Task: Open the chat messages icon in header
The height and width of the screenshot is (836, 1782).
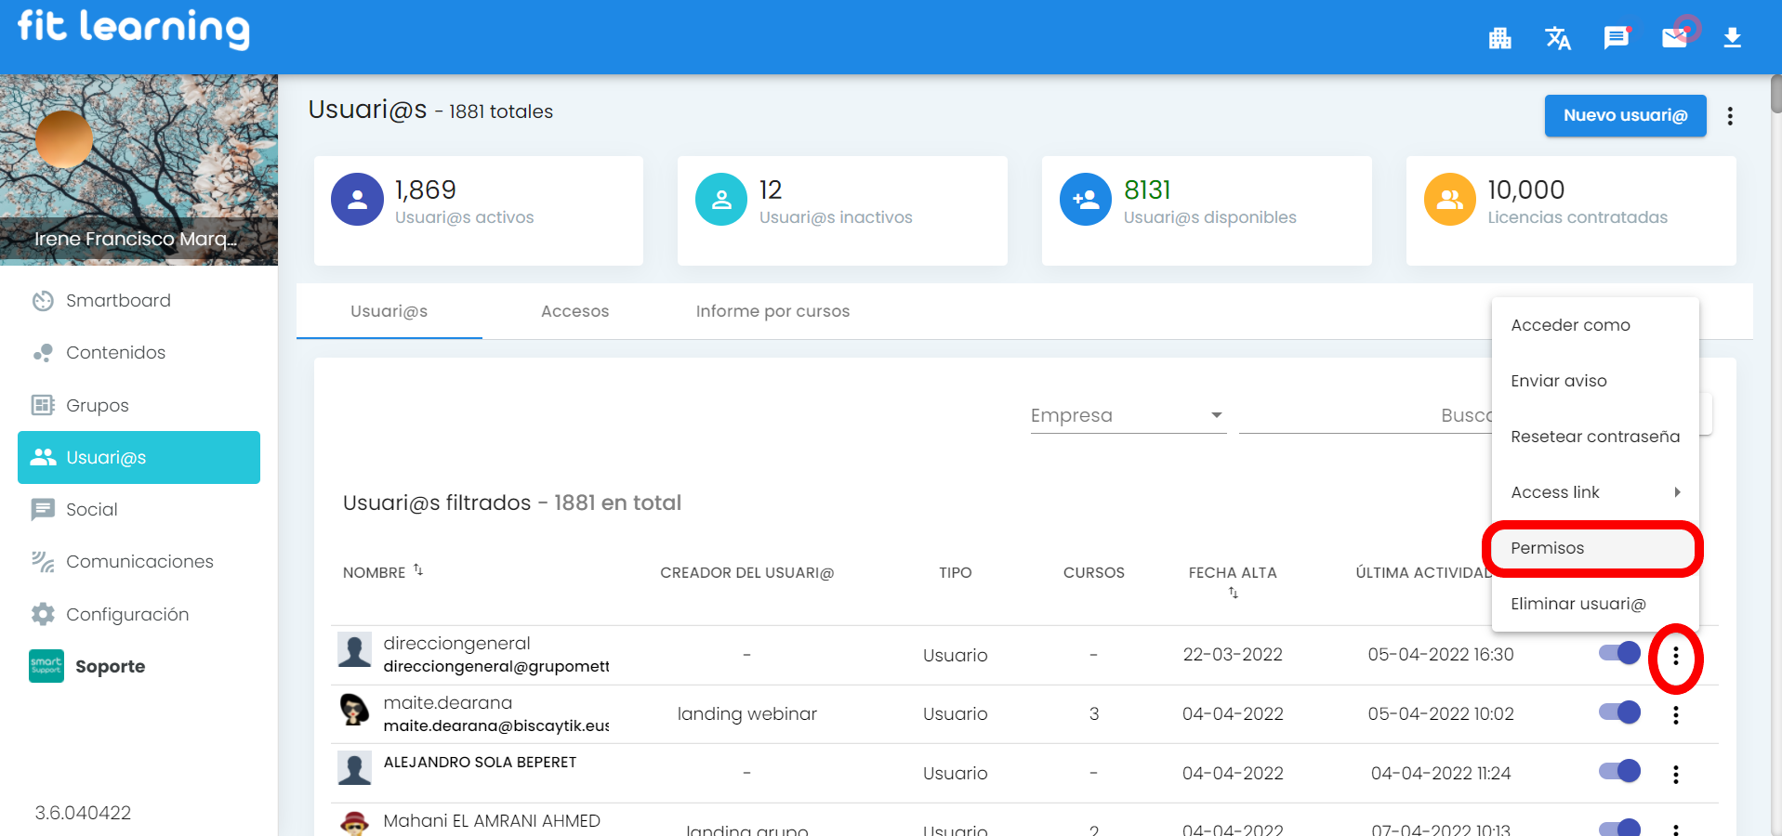Action: coord(1617,38)
